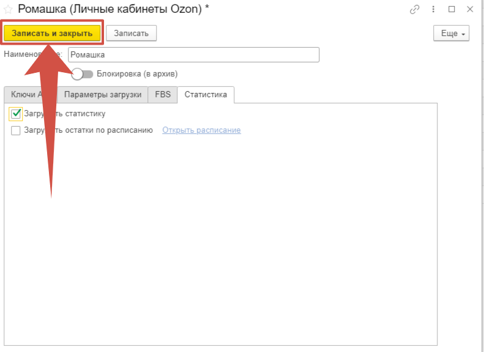The height and width of the screenshot is (352, 484).
Task: Open the three vertical dots menu
Action: coord(434,9)
